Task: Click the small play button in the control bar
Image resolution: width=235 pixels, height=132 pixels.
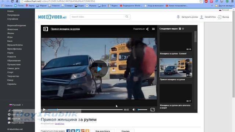Action: [44, 110]
